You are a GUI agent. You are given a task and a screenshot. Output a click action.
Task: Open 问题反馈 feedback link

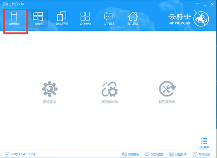(x=178, y=154)
